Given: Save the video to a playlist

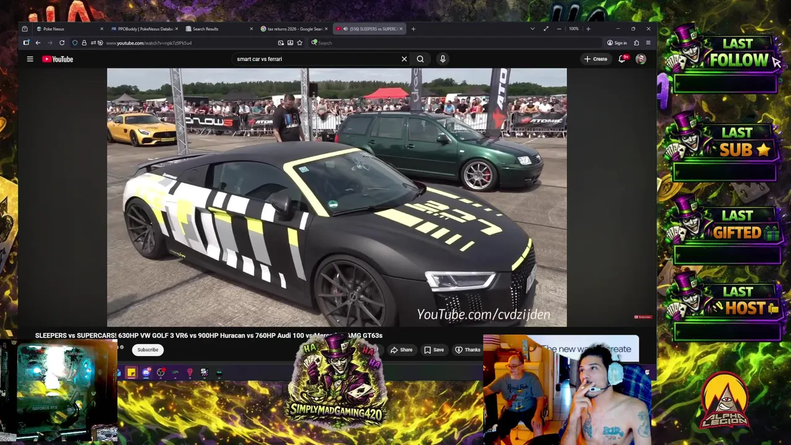Looking at the screenshot, I should pos(434,350).
